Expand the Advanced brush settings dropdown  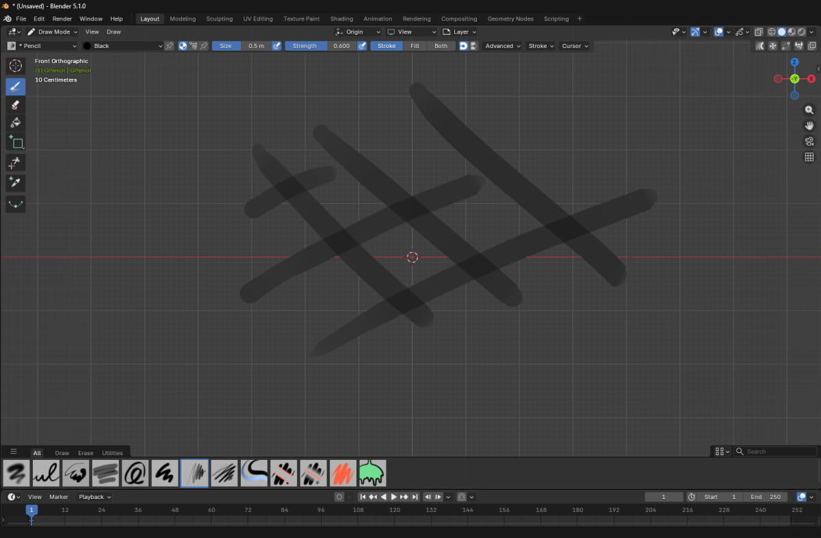(503, 46)
